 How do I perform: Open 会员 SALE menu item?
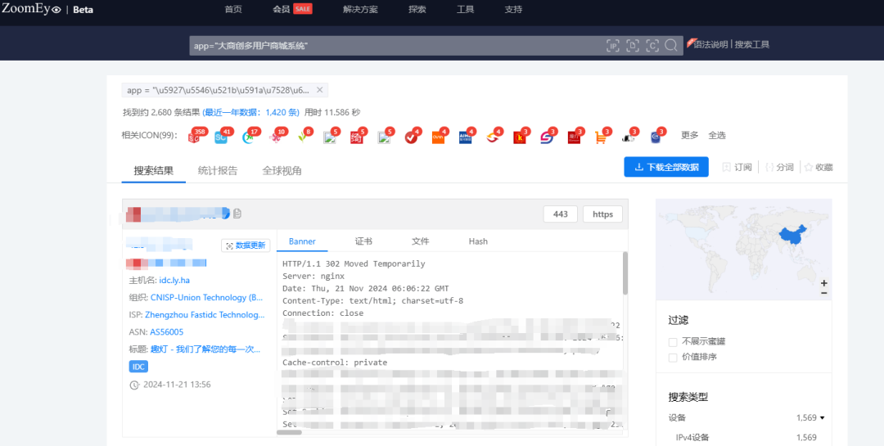[x=292, y=10]
